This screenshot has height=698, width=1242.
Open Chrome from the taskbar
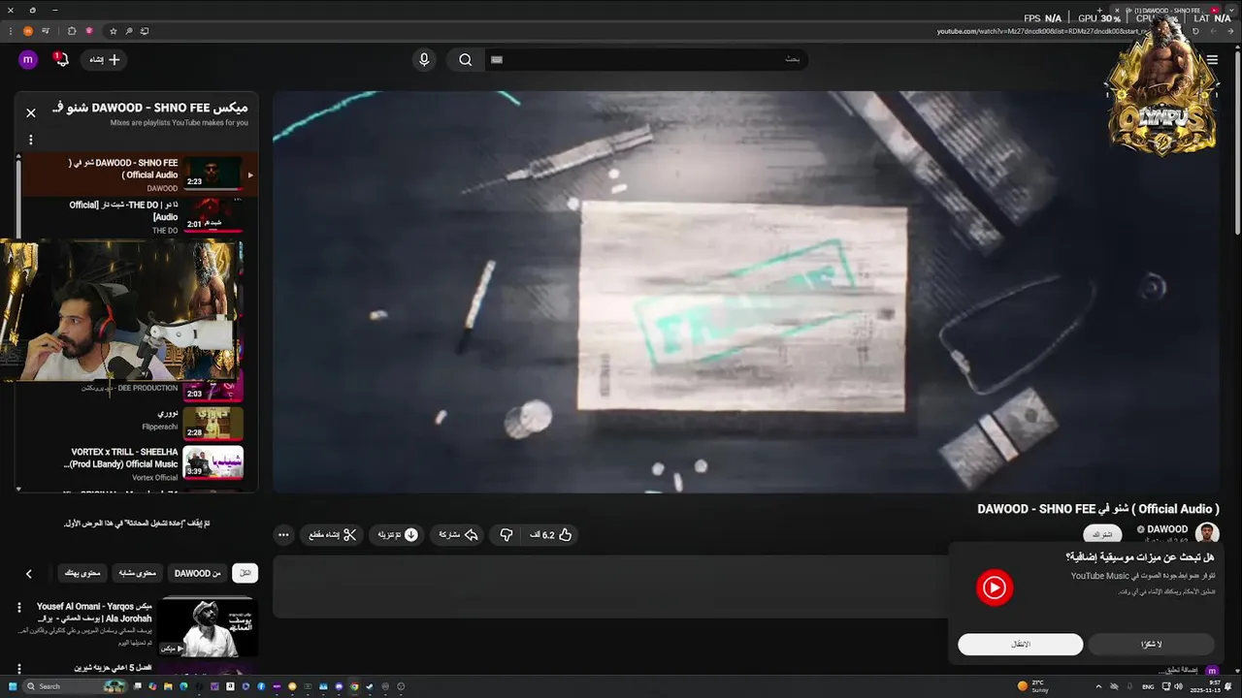(x=354, y=686)
